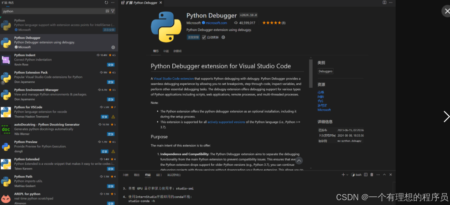Switch to the Problems panel tab
450x205 pixels.
(125, 175)
